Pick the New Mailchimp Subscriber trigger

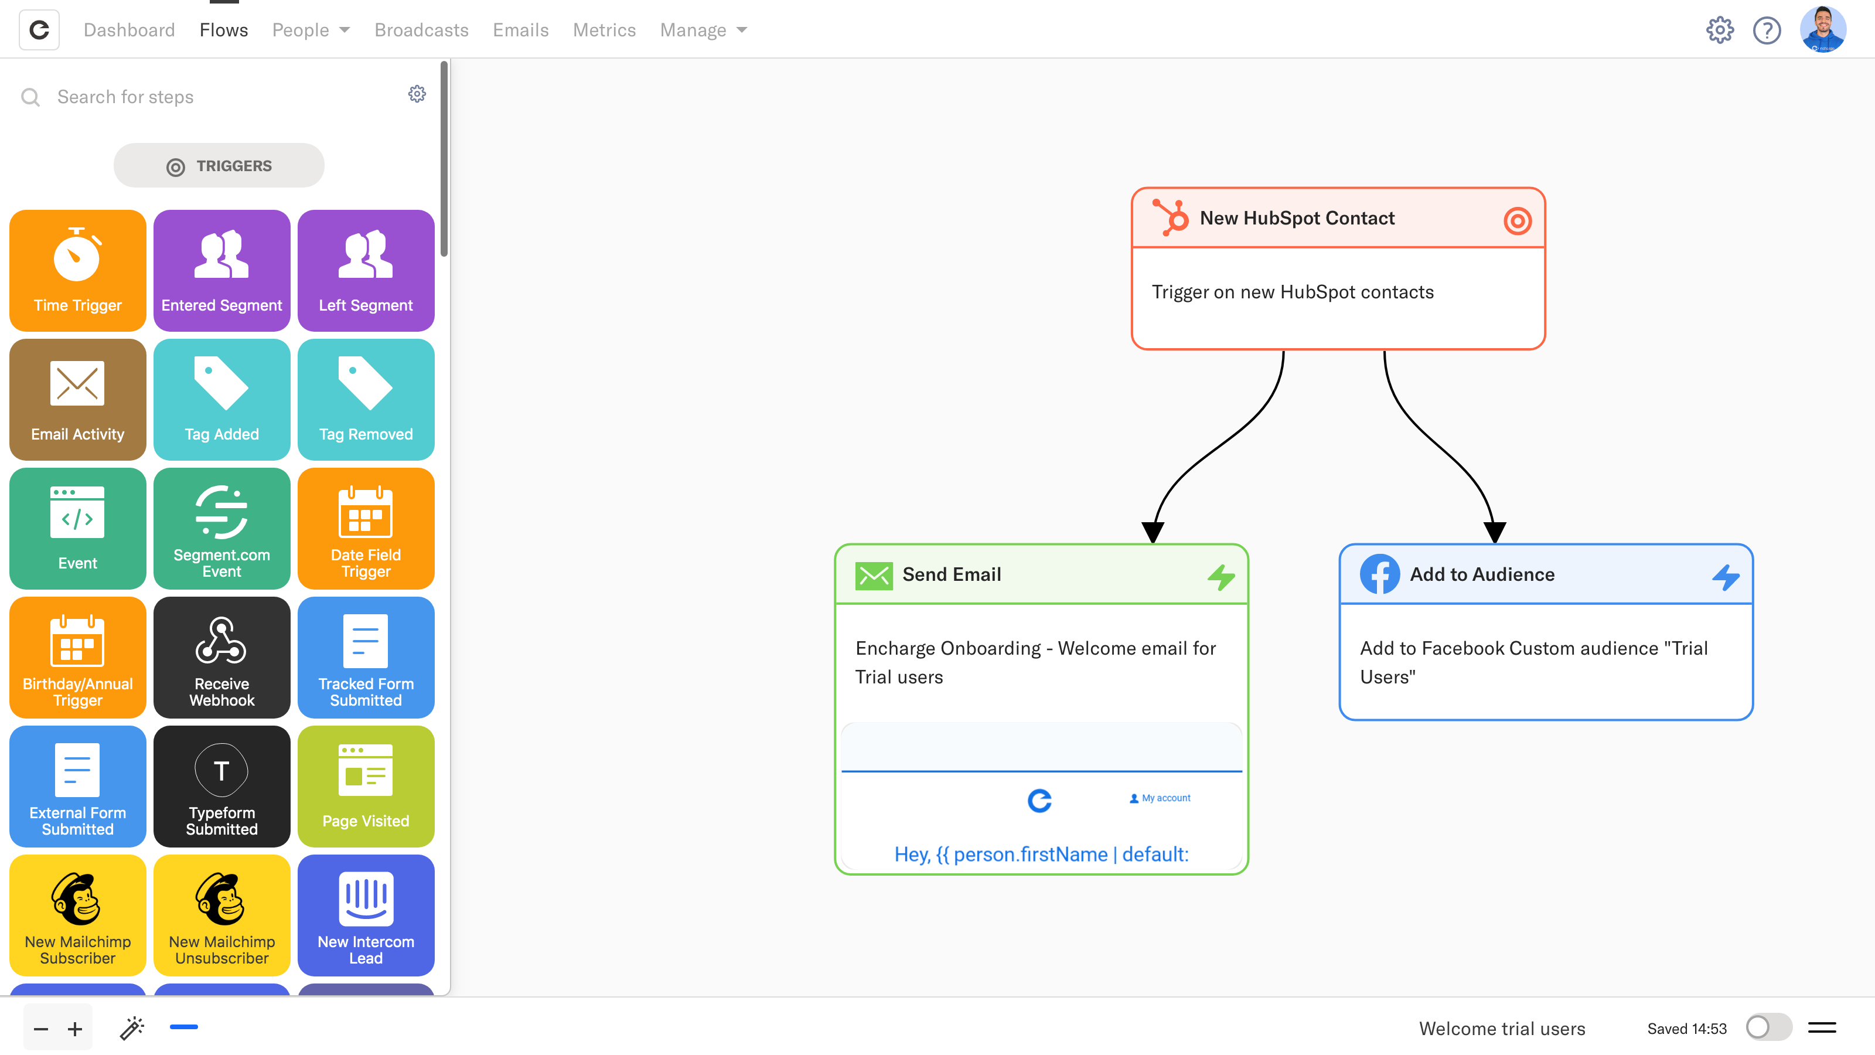pyautogui.click(x=77, y=914)
